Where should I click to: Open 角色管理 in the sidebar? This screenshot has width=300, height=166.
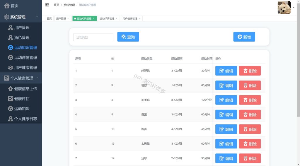[x=21, y=37]
